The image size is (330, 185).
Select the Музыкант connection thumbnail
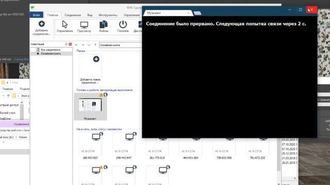90,107
